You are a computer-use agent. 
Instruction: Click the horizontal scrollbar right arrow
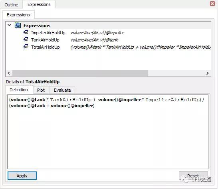pos(208,73)
